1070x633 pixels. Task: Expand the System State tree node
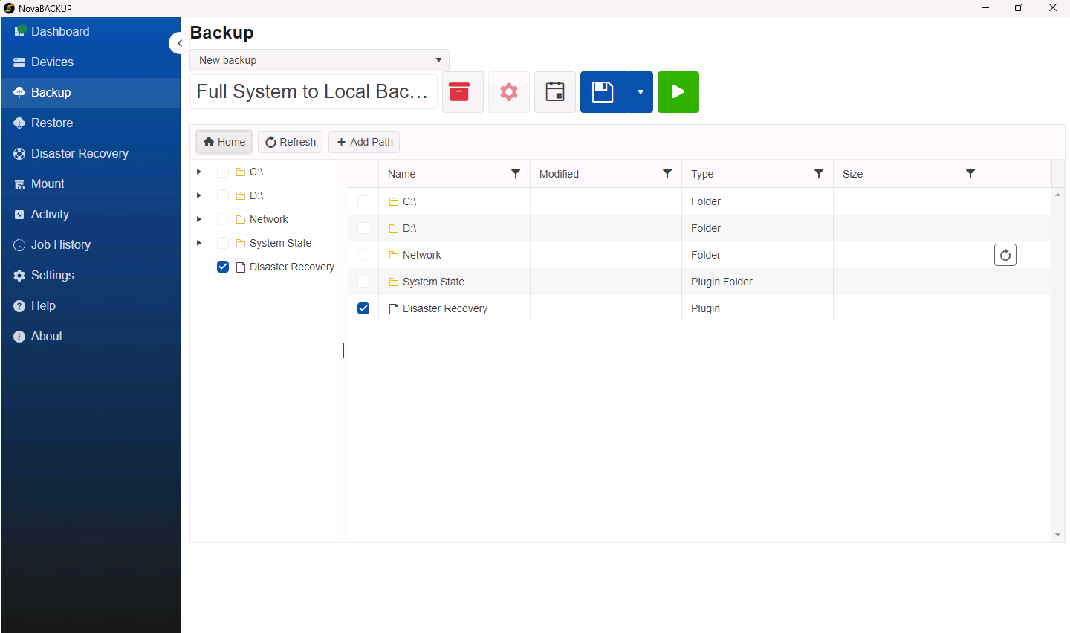199,243
